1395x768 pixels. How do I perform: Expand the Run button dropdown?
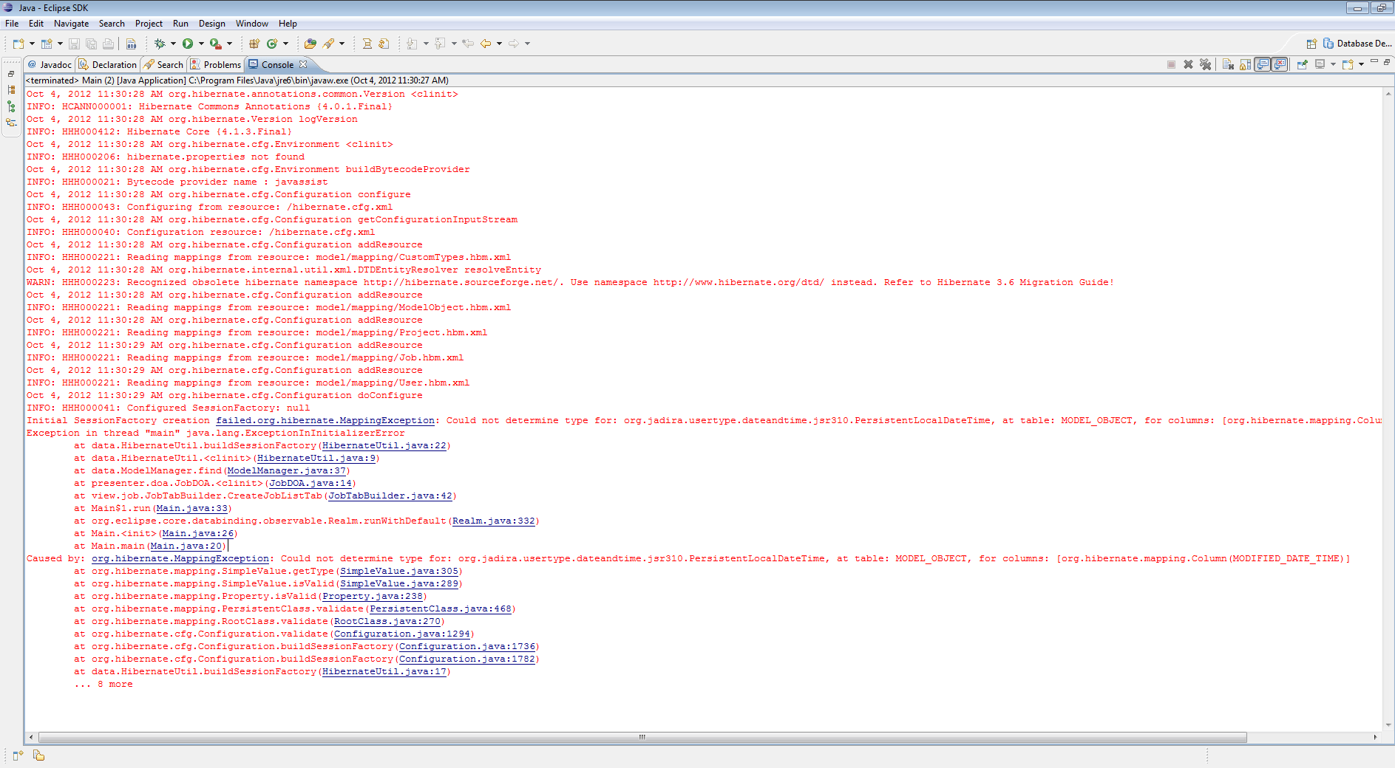[201, 43]
